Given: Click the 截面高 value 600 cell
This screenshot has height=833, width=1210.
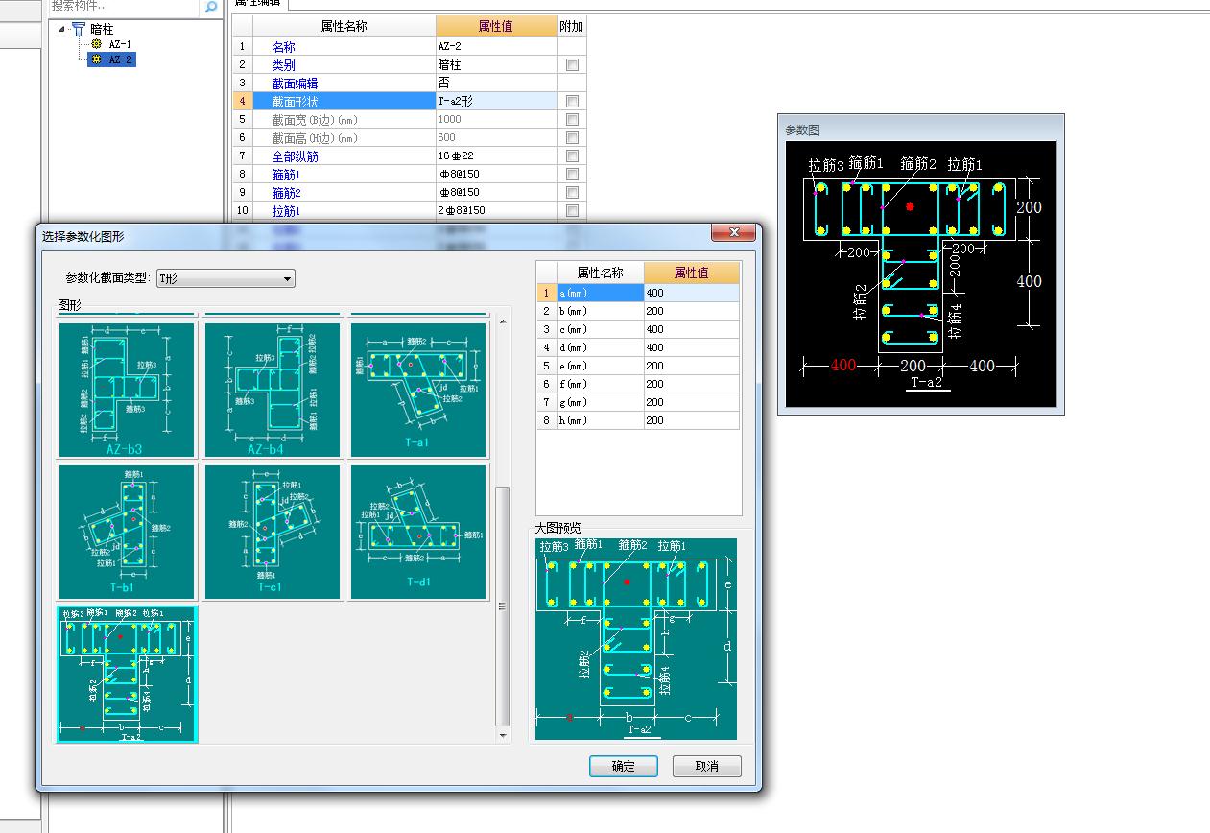Looking at the screenshot, I should [495, 137].
